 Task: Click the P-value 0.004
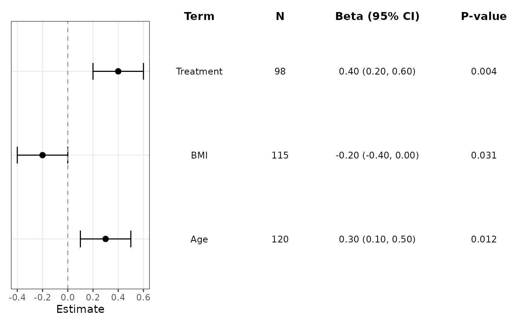coord(484,72)
